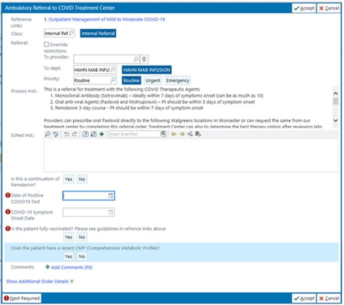This screenshot has height=305, width=344.
Task: Enable the Override restrictions checkbox
Action: (46, 44)
